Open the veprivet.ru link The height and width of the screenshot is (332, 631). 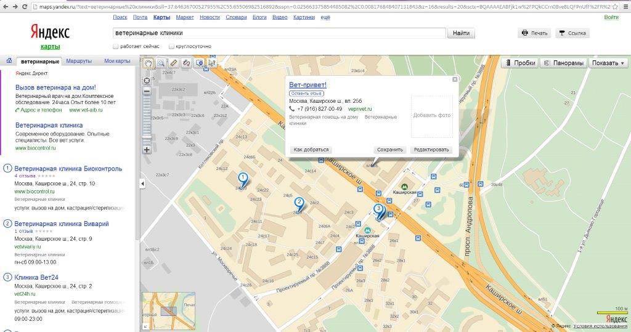360,109
